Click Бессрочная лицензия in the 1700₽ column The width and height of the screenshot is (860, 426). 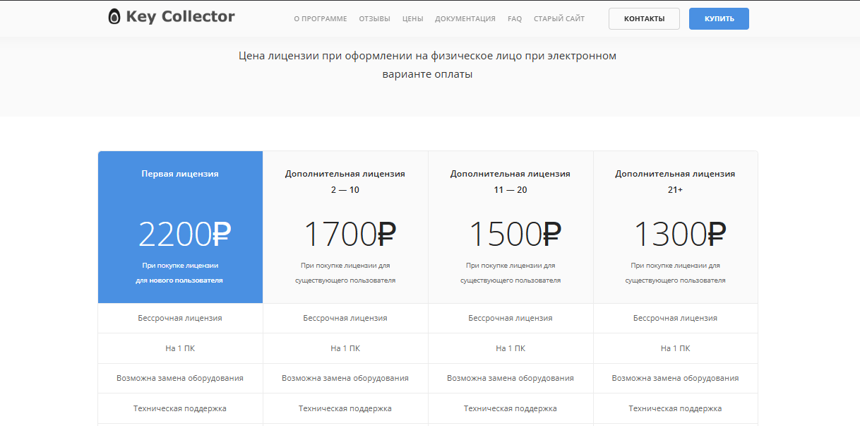point(345,318)
